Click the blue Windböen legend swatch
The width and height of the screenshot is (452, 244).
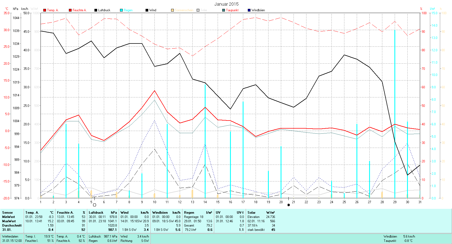[x=249, y=10]
